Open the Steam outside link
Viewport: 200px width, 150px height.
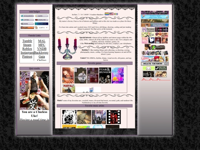pyautogui.click(x=27, y=45)
